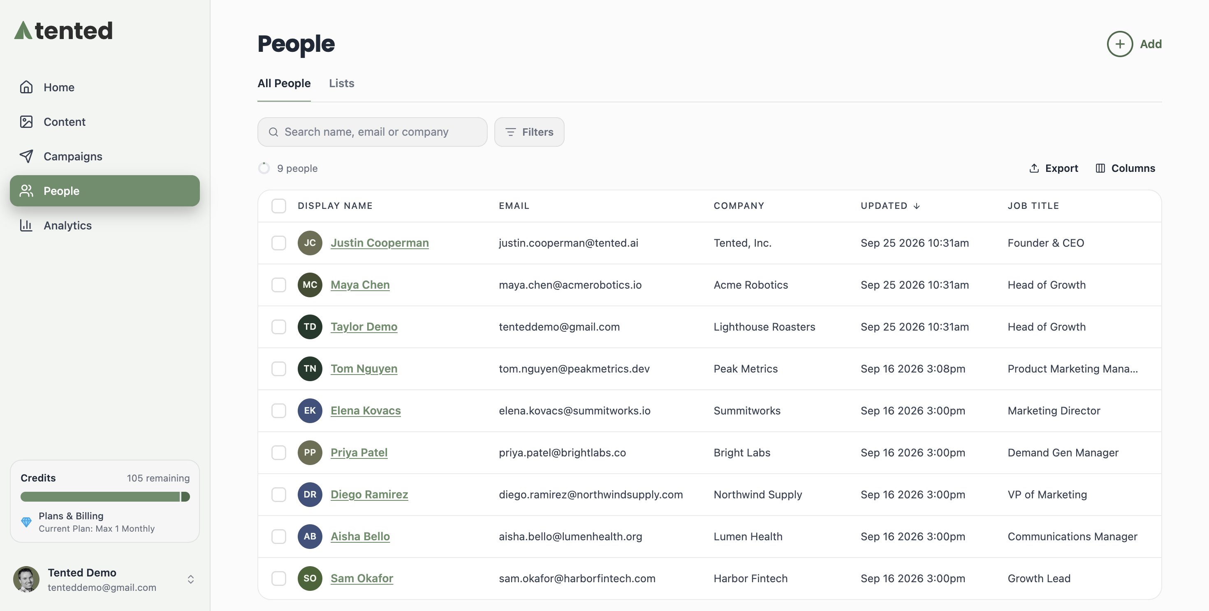Click the Display Name column header

335,206
